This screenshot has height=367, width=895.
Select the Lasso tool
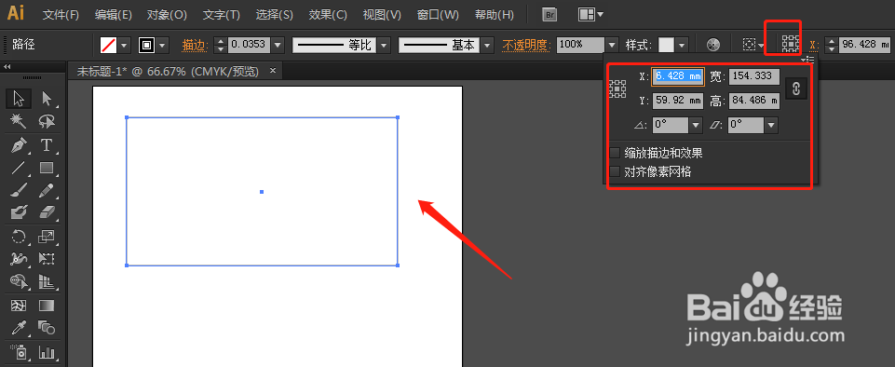(47, 121)
